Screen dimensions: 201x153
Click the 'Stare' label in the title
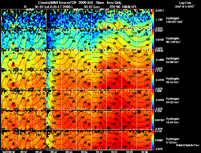[x=100, y=3]
